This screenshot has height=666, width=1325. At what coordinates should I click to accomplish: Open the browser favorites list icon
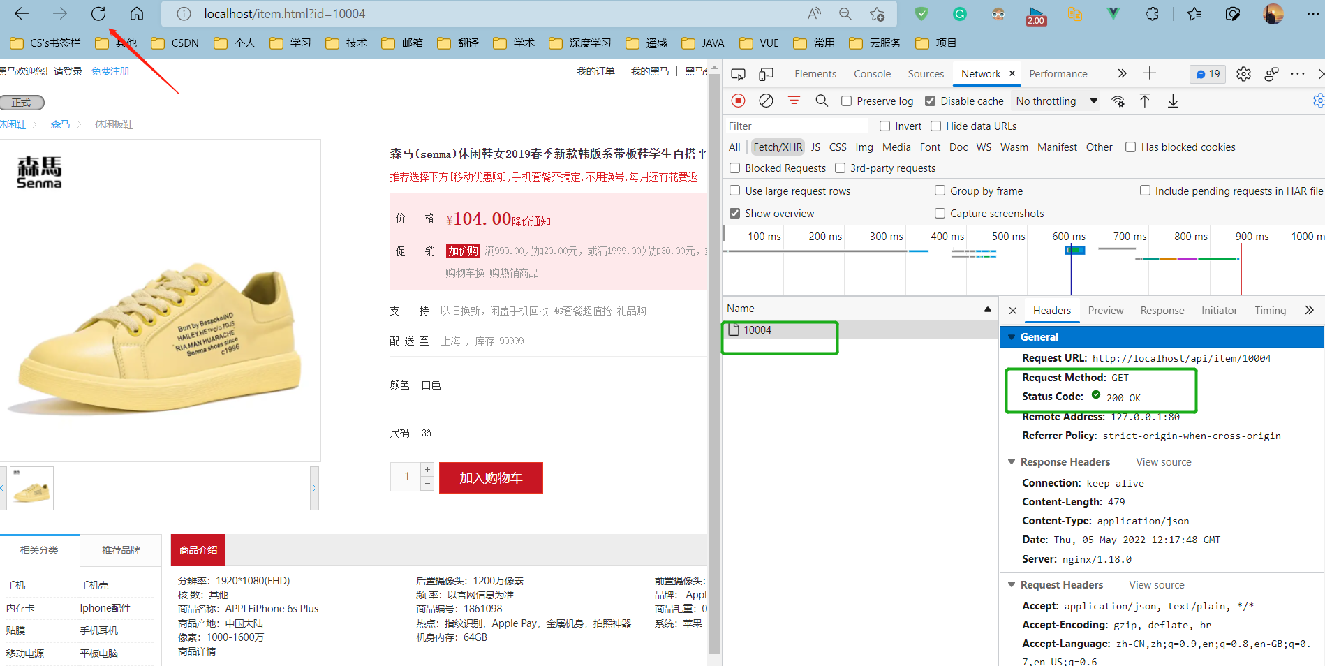(1194, 14)
